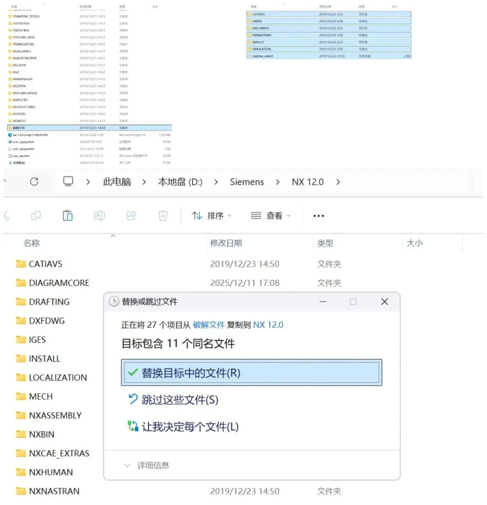Open the 排序 sort dropdown
Viewport: 487px width, 505px height.
(x=211, y=215)
